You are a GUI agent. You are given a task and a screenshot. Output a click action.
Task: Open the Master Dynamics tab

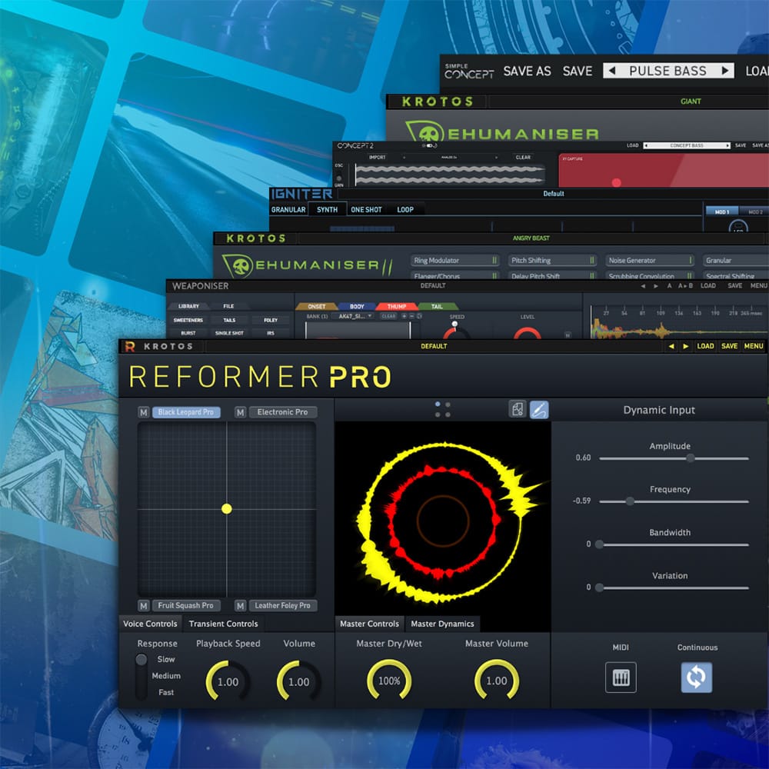(x=442, y=624)
